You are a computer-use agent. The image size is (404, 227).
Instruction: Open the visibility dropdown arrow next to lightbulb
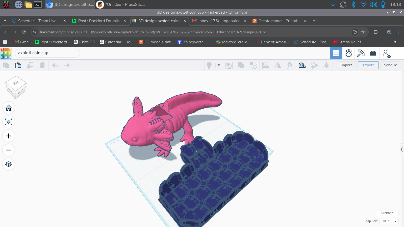coord(219,65)
